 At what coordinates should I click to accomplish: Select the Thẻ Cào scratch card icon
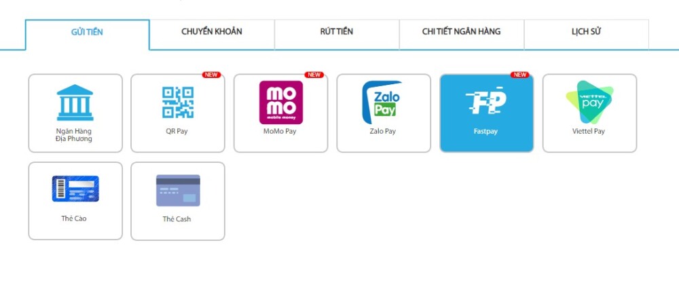coord(75,189)
